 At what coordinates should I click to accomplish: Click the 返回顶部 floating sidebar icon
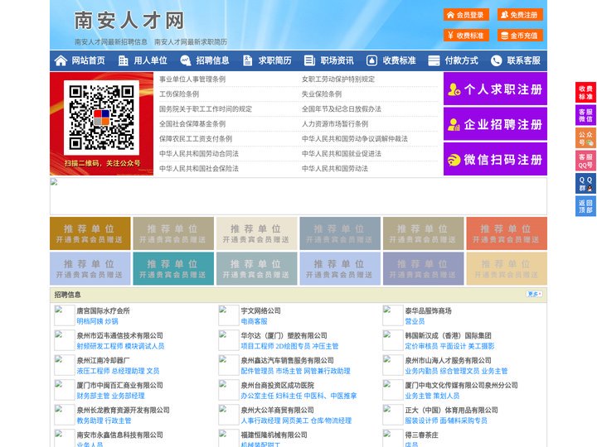pyautogui.click(x=585, y=206)
